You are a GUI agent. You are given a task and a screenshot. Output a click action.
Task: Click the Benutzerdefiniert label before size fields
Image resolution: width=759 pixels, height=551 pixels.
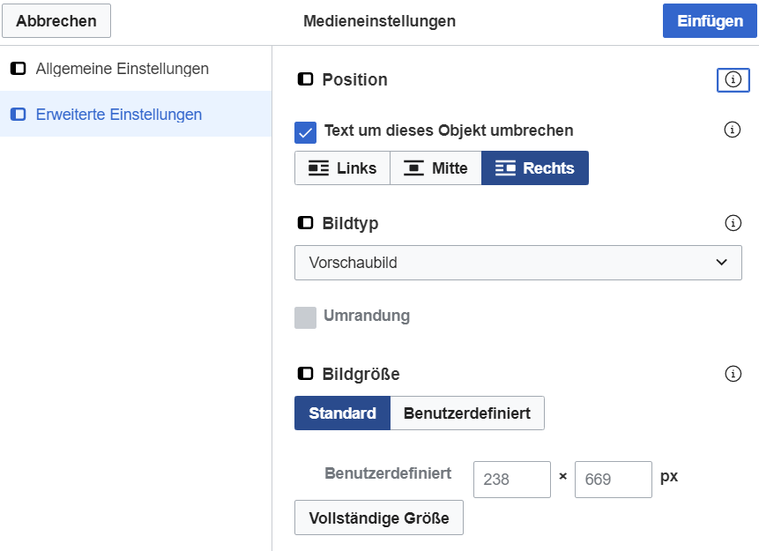tap(388, 473)
